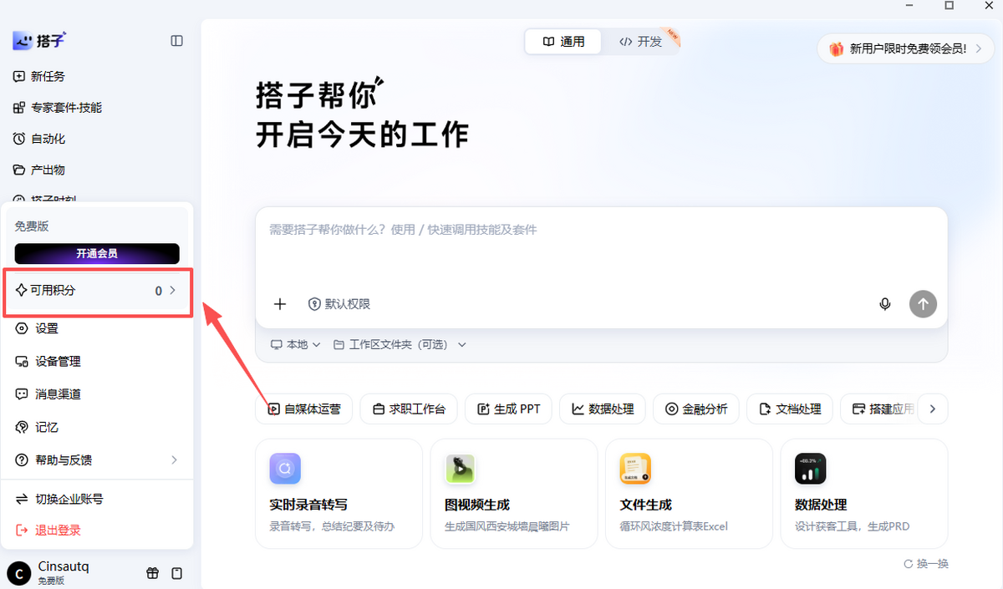Open 默认权限 permission setting
The height and width of the screenshot is (589, 1003).
[339, 304]
